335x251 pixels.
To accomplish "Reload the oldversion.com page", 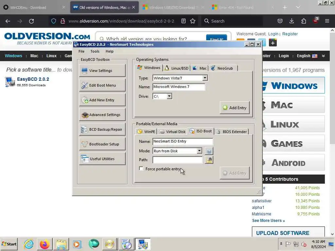I will tap(31, 21).
